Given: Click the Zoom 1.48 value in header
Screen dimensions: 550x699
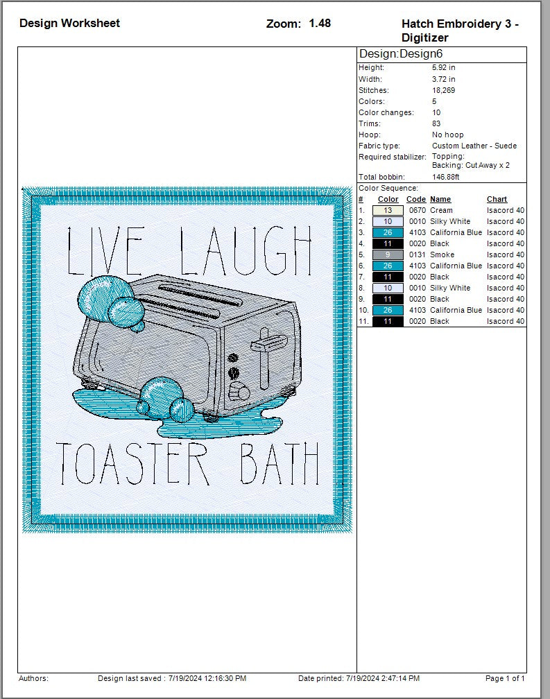Looking at the screenshot, I should 319,23.
